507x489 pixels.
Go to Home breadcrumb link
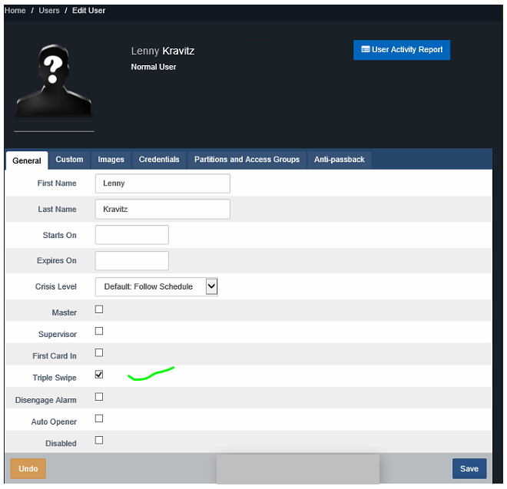(15, 11)
